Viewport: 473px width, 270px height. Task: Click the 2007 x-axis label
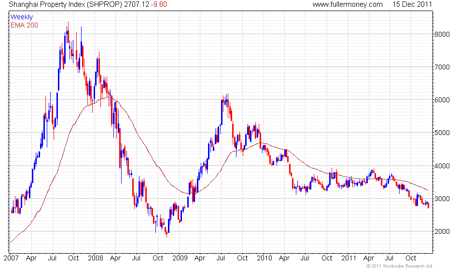pos(11,258)
